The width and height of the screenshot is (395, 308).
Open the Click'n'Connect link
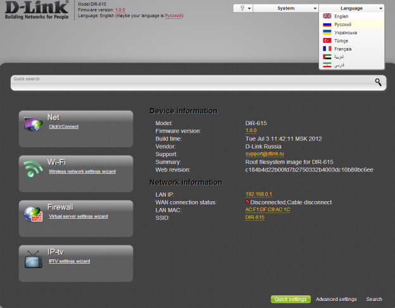click(x=63, y=126)
